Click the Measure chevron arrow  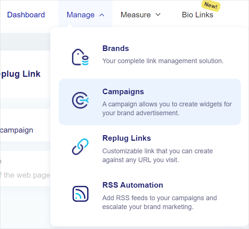[x=158, y=15]
